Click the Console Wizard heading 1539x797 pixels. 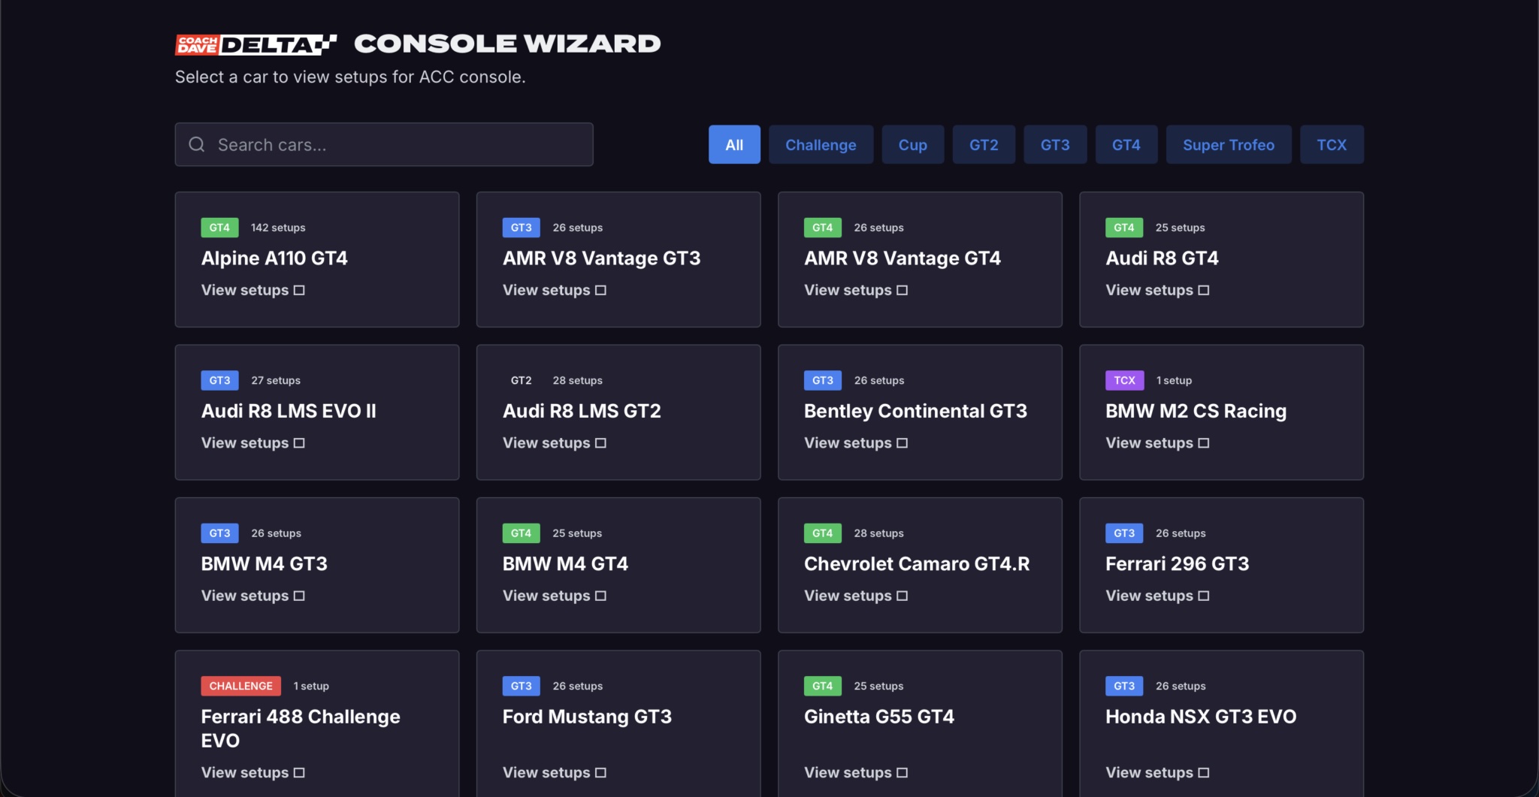click(507, 44)
